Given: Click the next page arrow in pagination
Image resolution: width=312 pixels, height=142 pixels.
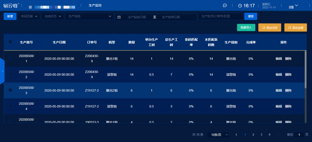Looking at the screenshot, I should pos(278,135).
